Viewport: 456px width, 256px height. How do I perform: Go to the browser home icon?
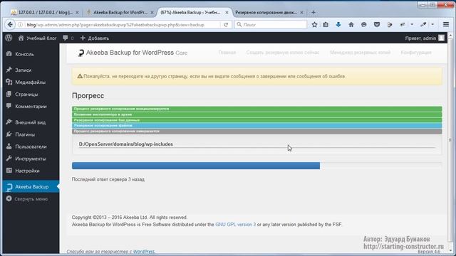351,25
